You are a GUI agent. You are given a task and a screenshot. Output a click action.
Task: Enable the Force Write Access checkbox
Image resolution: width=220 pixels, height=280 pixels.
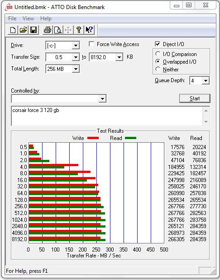[91, 44]
